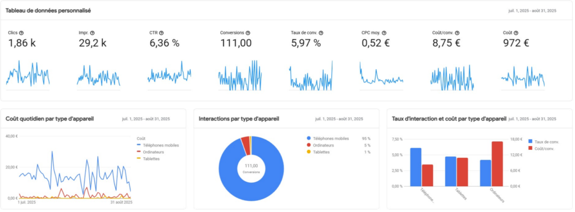Click the blue bar for Téléphone...

click(416, 167)
